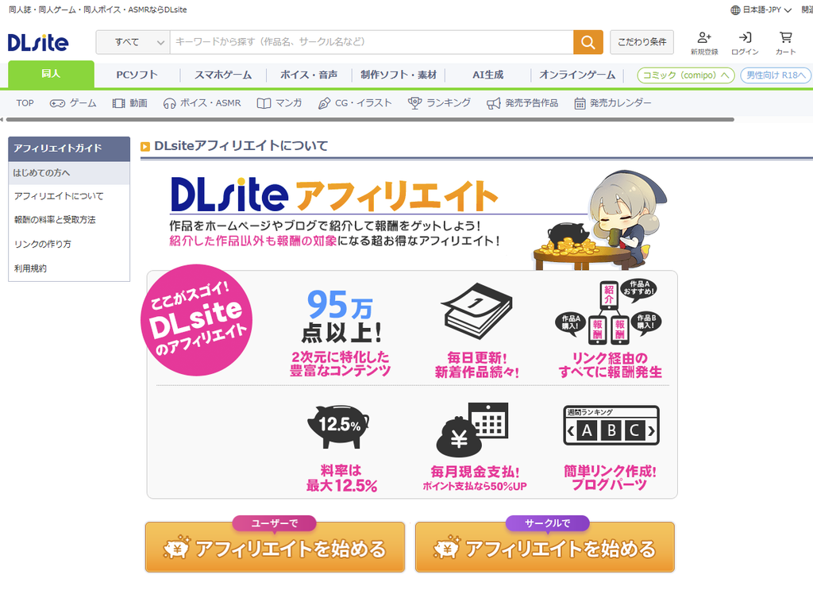Screen dimensions: 813x590
Task: Click the orange search magnifier button
Action: point(588,42)
